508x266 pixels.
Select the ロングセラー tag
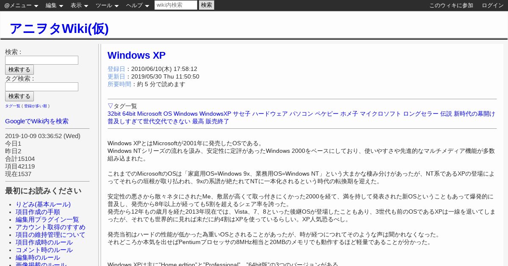pos(421,114)
